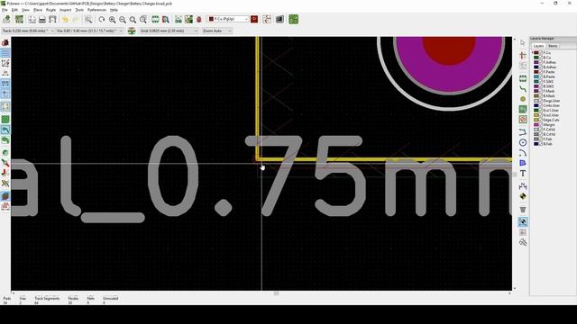Viewport: 577px width, 324px height.
Task: Open the active layer F.Cu selector dropdown
Action: (x=228, y=19)
